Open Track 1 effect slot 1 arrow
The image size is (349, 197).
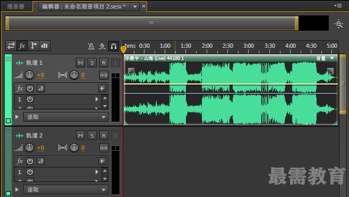97,99
